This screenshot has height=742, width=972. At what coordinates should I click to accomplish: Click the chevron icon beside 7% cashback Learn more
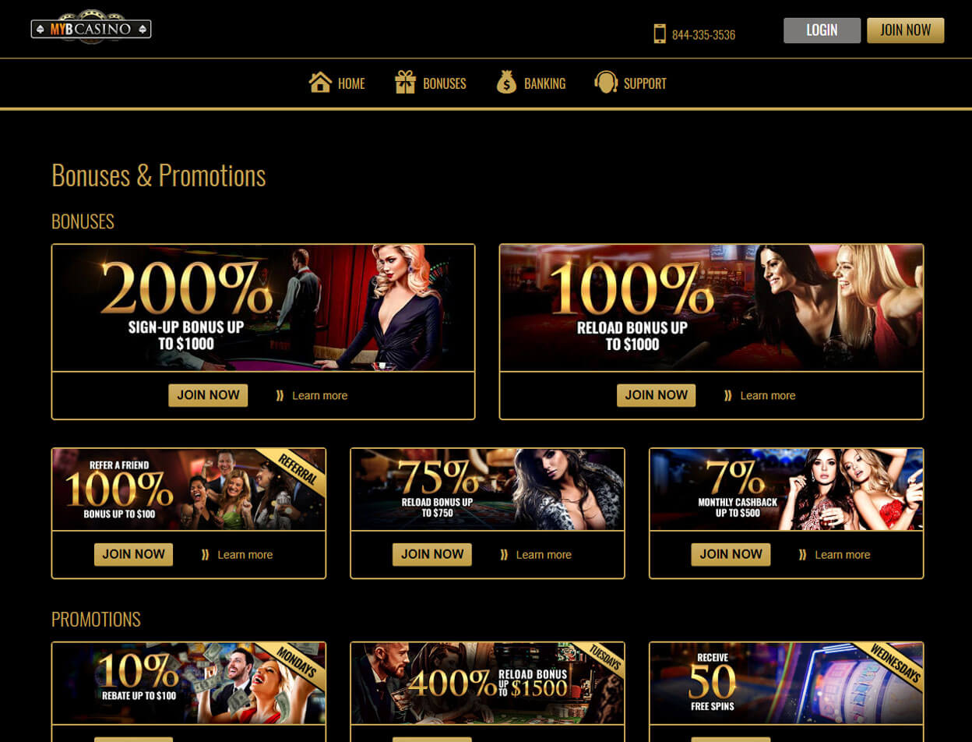pyautogui.click(x=802, y=555)
